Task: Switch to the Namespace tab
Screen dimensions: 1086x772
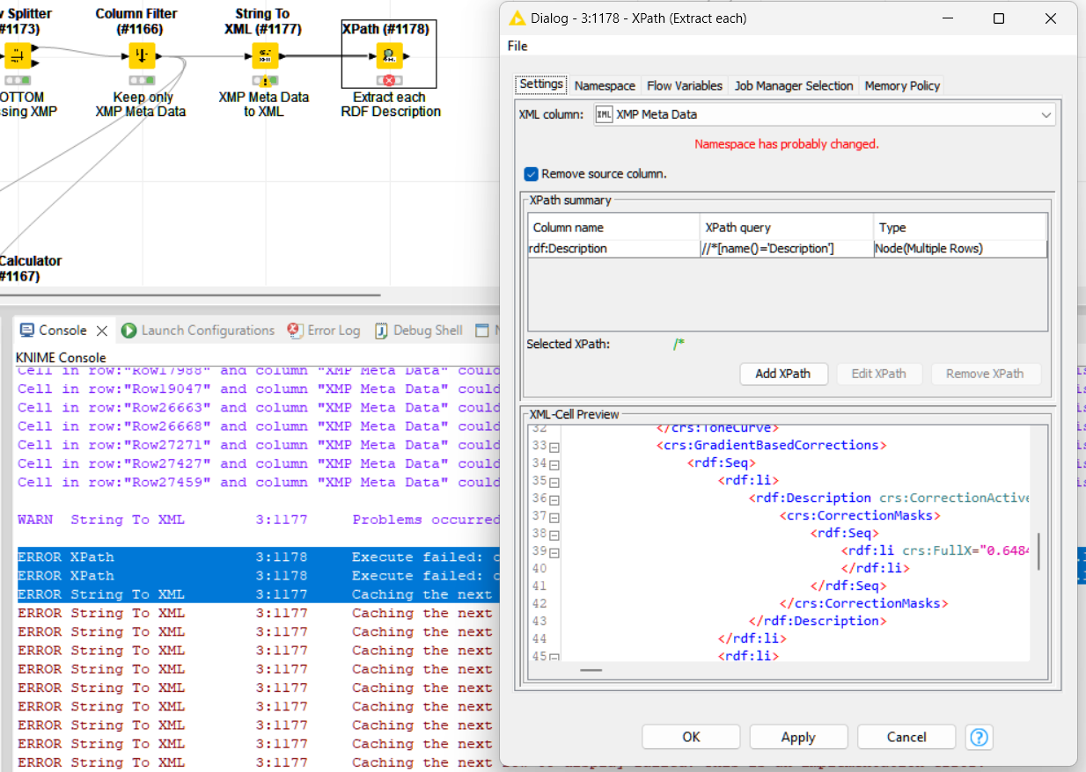Action: [x=605, y=85]
